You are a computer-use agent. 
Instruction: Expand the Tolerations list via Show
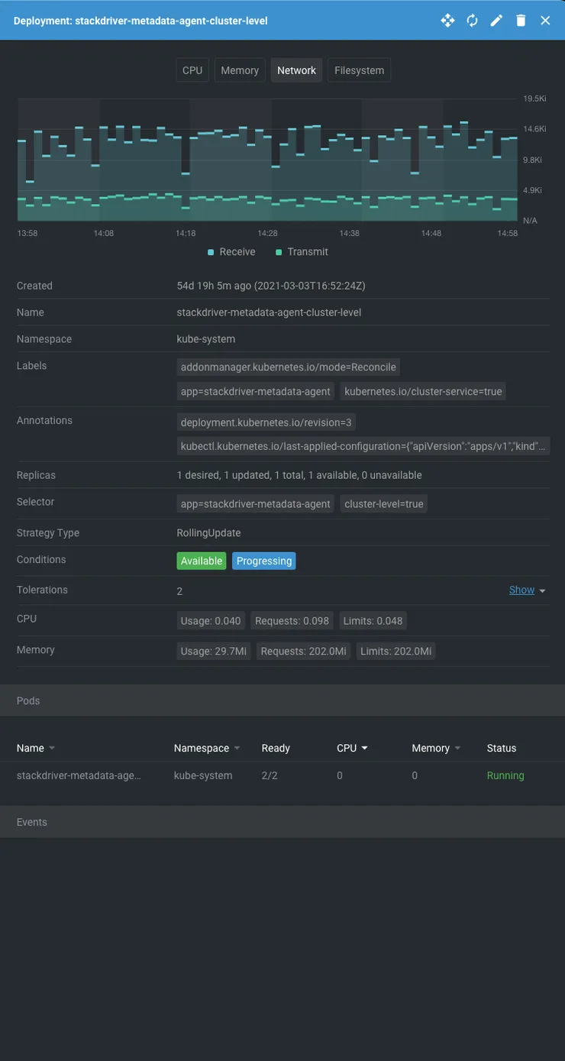point(521,589)
